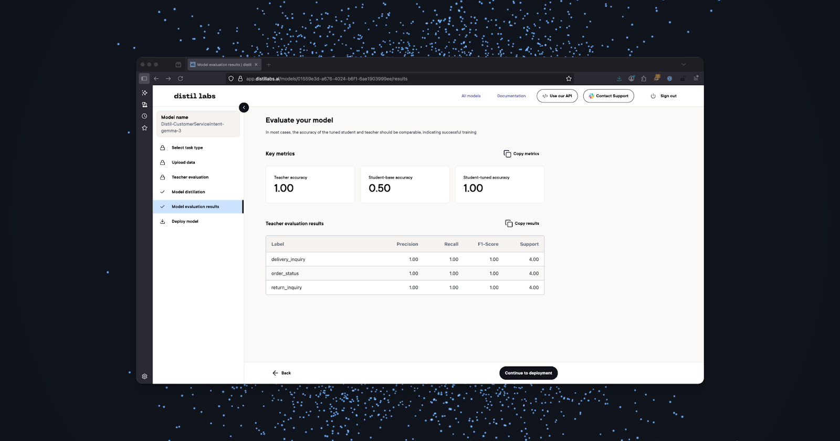Screen dimensions: 840x441
Task: Open bookmarks star icon in sidebar
Action: coord(144,128)
